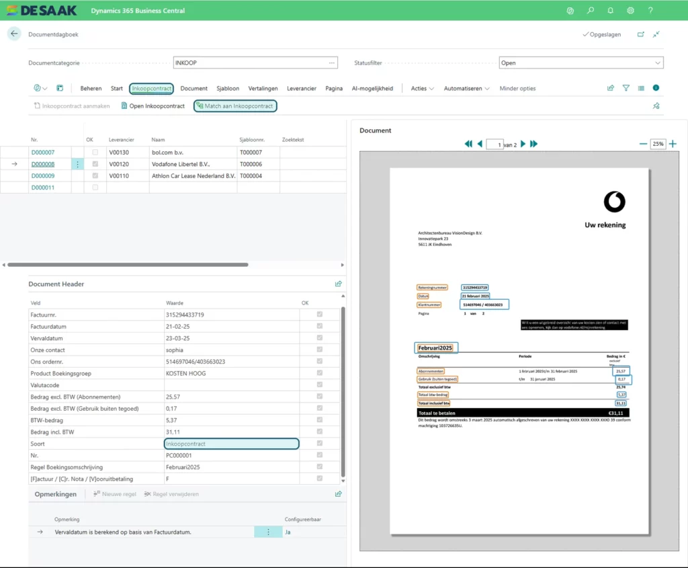Click Nieuwe regel in Opmerkingen
Viewport: 688px width, 568px height.
point(115,494)
